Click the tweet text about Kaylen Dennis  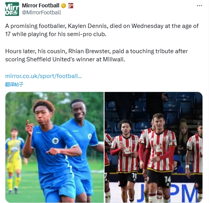click(x=102, y=30)
